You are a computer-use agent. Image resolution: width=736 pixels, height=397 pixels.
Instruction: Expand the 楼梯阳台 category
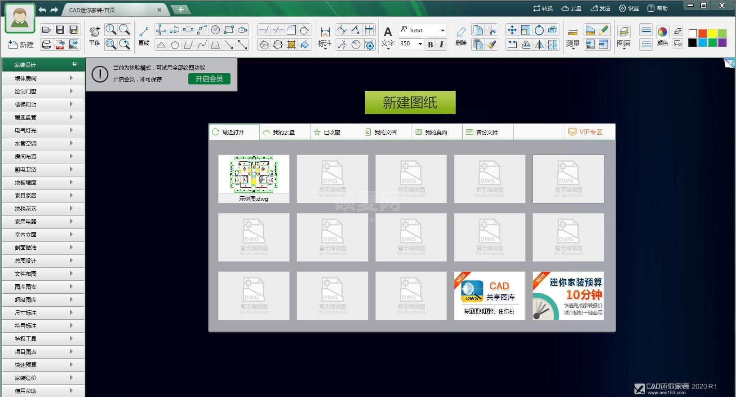tap(43, 104)
